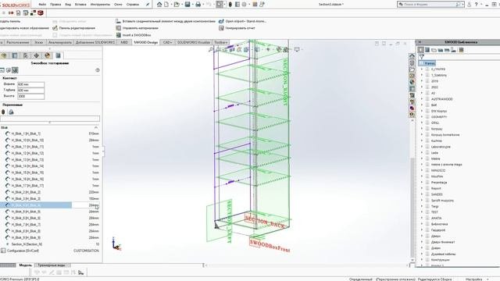Open the DisplayManager color ball tab icon
The height and width of the screenshot is (281, 500).
click(x=47, y=55)
